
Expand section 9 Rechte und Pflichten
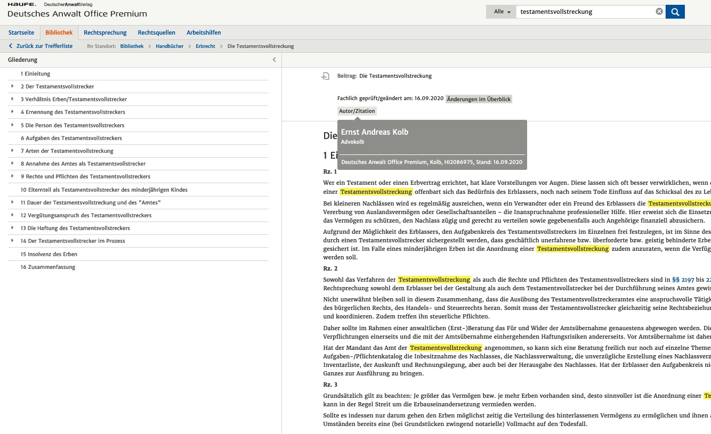pyautogui.click(x=12, y=176)
